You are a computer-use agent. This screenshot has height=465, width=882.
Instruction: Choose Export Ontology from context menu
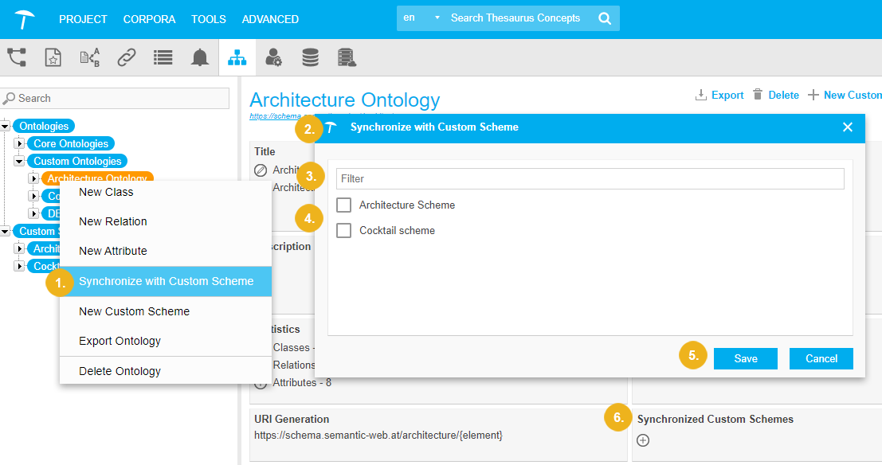[x=120, y=341]
